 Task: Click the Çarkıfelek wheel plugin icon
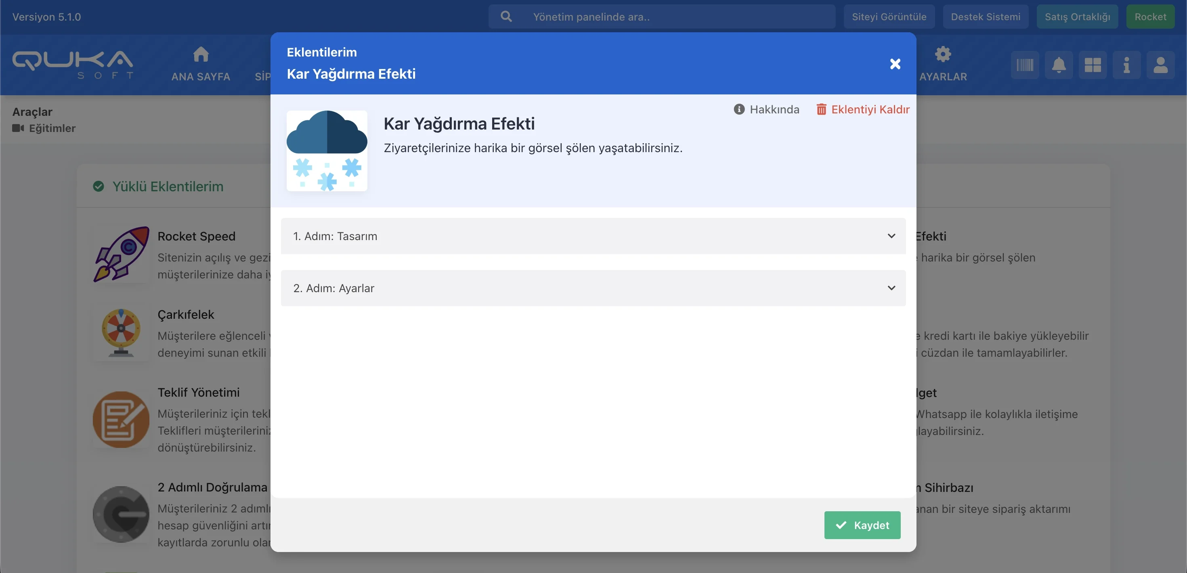tap(121, 333)
